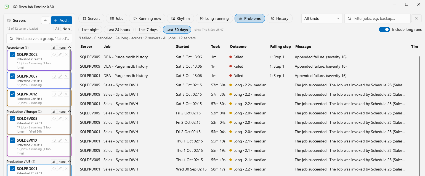Edit server SQLDEV005

click(60, 119)
